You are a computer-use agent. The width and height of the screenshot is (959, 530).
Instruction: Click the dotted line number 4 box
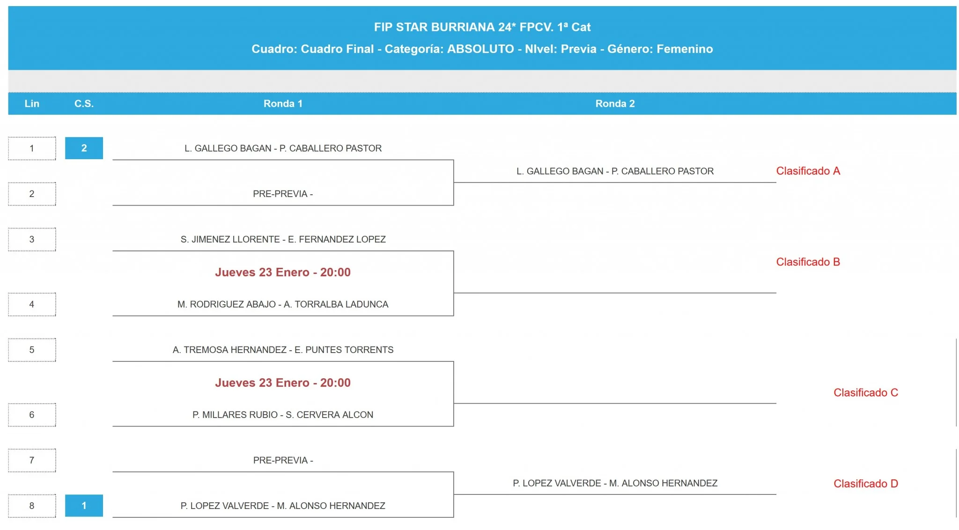(32, 304)
